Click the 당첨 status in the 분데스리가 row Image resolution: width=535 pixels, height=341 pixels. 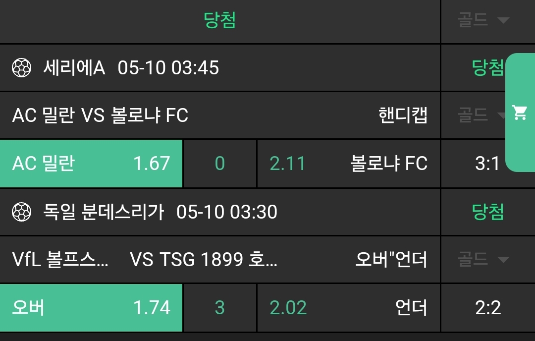pyautogui.click(x=487, y=212)
